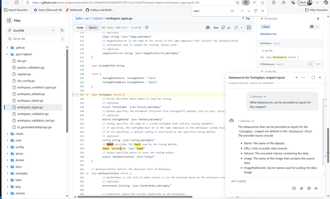Open line 145 actions ellipsis
Screen dimensions: 330x199
[76, 95]
